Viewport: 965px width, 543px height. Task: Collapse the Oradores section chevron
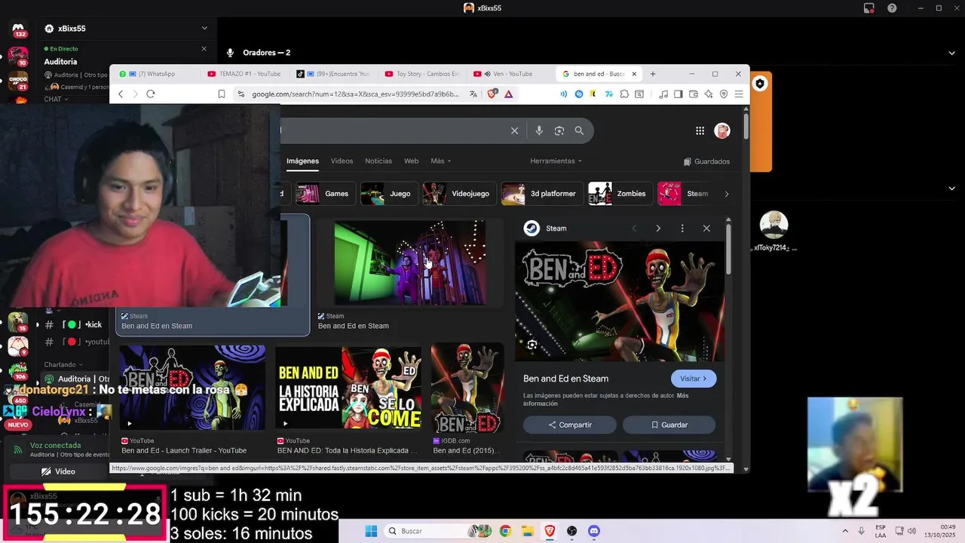952,53
